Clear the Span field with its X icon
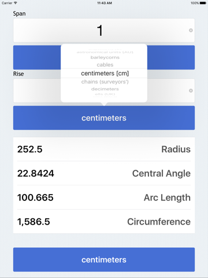 [191, 30]
